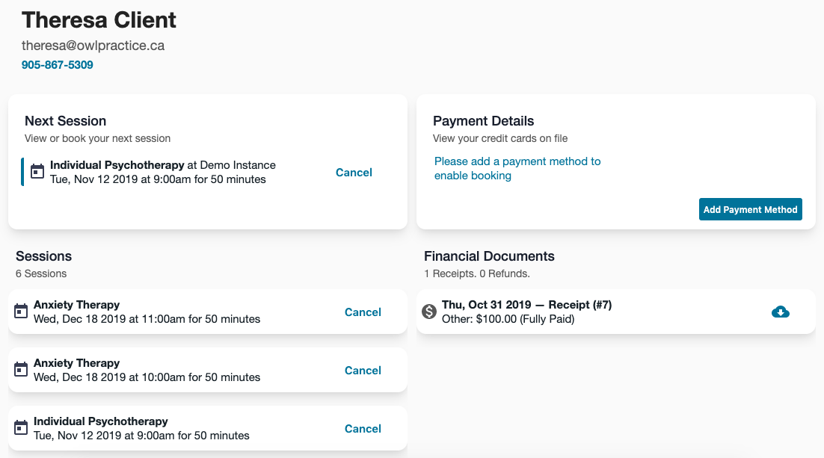Click calendar icon beside Next Session appointment
Image resolution: width=824 pixels, height=458 pixels.
point(37,172)
